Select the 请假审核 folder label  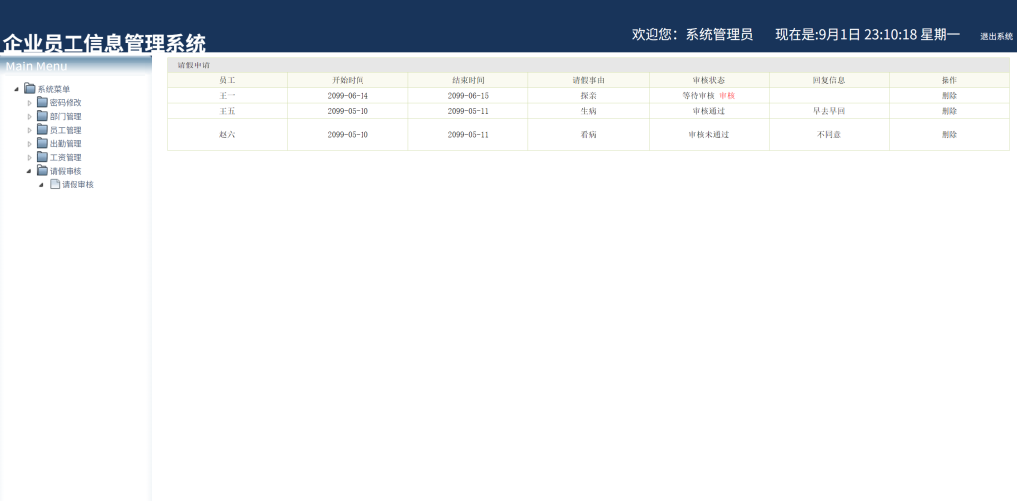66,171
